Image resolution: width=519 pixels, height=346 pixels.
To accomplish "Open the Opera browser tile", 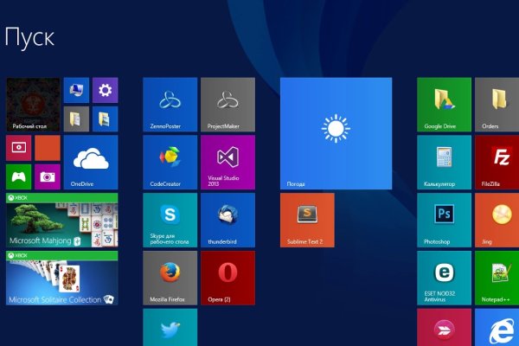I will pos(227,278).
